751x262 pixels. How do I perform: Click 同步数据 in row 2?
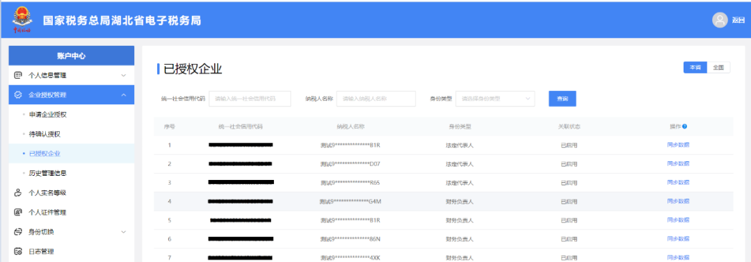pyautogui.click(x=678, y=163)
